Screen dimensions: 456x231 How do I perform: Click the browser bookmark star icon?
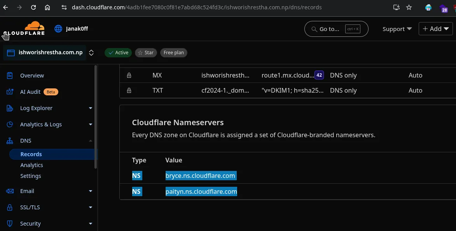coord(409,7)
